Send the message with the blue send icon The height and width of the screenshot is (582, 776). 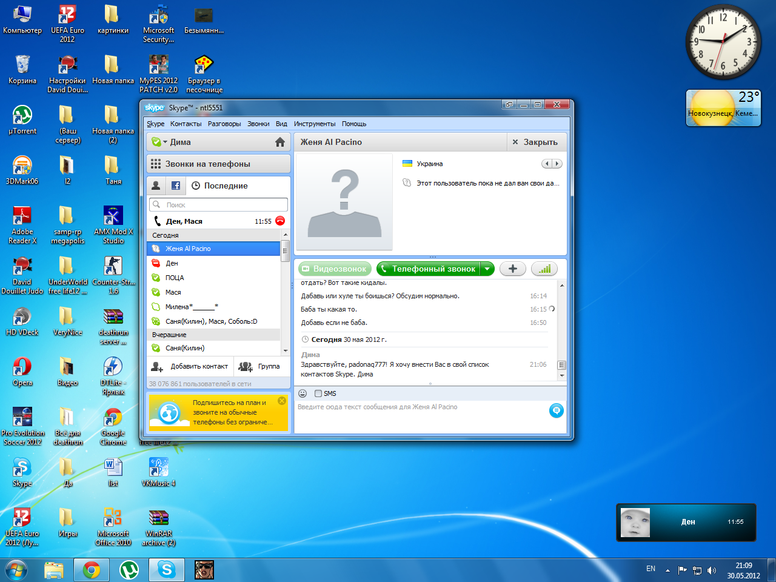click(556, 410)
